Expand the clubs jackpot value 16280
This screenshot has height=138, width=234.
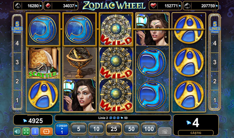28,6
